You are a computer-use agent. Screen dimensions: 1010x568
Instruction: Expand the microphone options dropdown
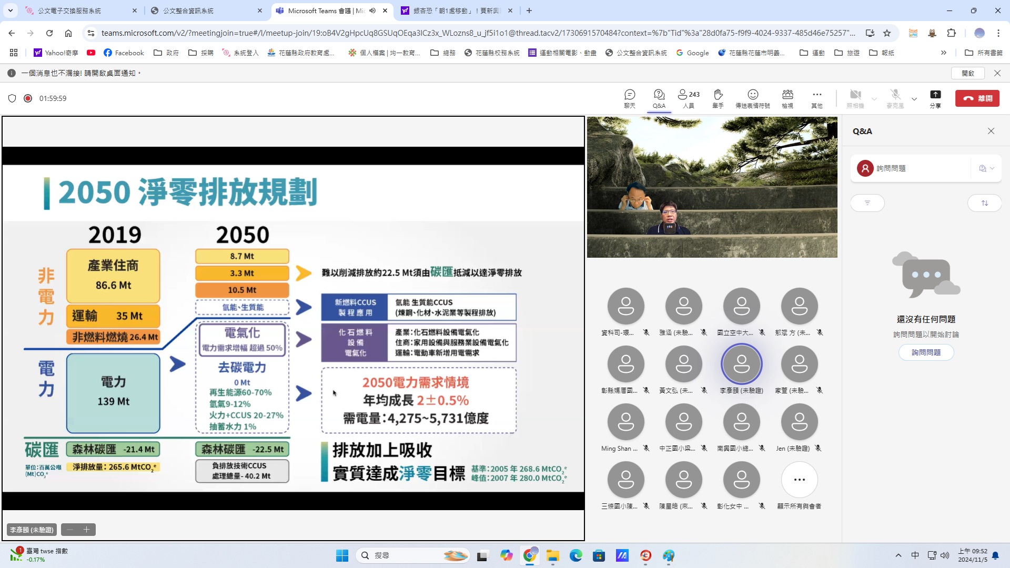pyautogui.click(x=914, y=98)
